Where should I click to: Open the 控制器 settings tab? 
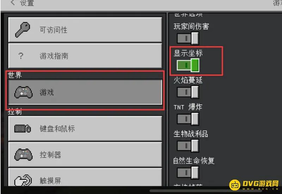coord(85,154)
